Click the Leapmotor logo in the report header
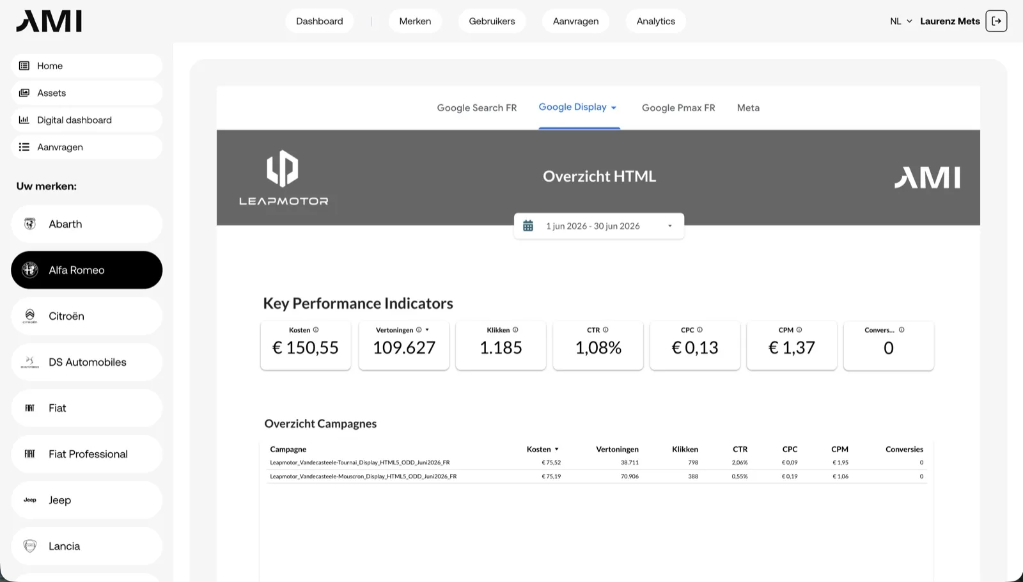This screenshot has height=582, width=1023. pos(283,178)
